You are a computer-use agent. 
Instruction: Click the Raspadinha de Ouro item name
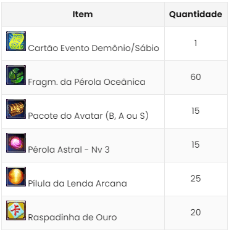tap(72, 217)
